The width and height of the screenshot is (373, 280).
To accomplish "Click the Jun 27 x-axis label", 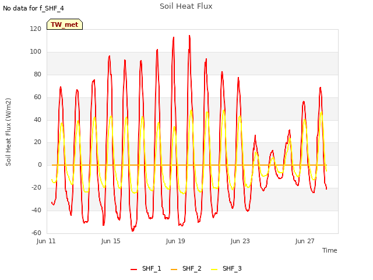I will click(x=305, y=241).
